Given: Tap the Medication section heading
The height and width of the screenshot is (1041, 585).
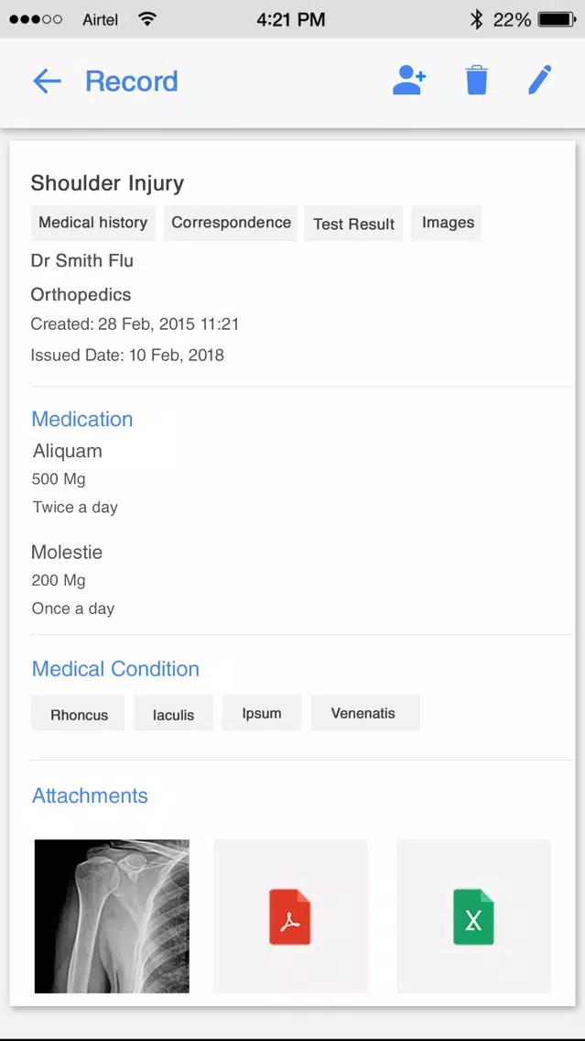Looking at the screenshot, I should pyautogui.click(x=82, y=419).
